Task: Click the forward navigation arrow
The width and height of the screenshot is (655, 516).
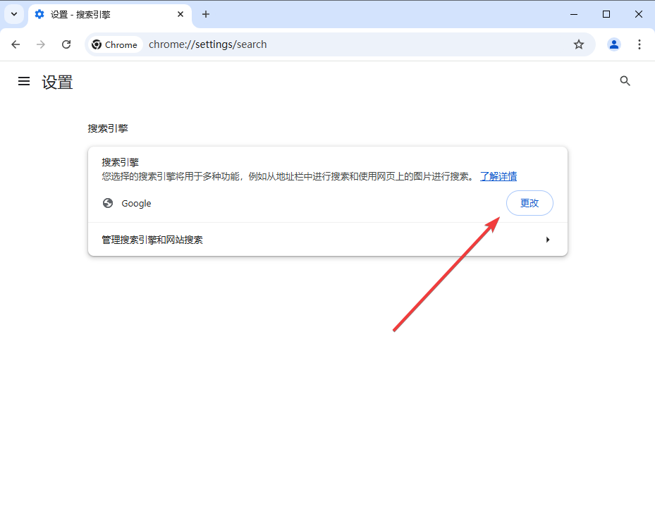Action: (40, 44)
